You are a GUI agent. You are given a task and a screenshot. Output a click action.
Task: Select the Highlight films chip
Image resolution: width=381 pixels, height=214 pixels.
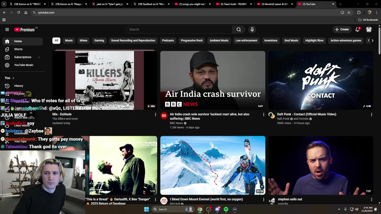coord(314,40)
